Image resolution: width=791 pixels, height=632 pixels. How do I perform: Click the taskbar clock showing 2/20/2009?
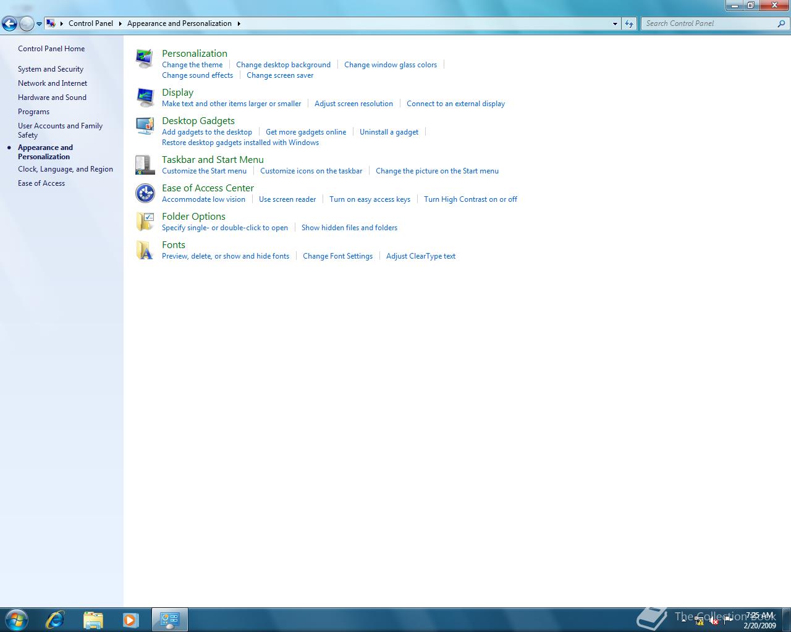pyautogui.click(x=759, y=620)
